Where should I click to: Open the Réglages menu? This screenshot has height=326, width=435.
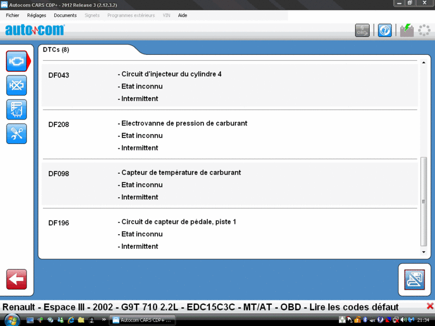coord(36,15)
